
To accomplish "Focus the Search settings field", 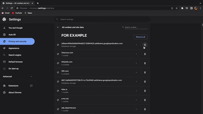I will point(102,19).
